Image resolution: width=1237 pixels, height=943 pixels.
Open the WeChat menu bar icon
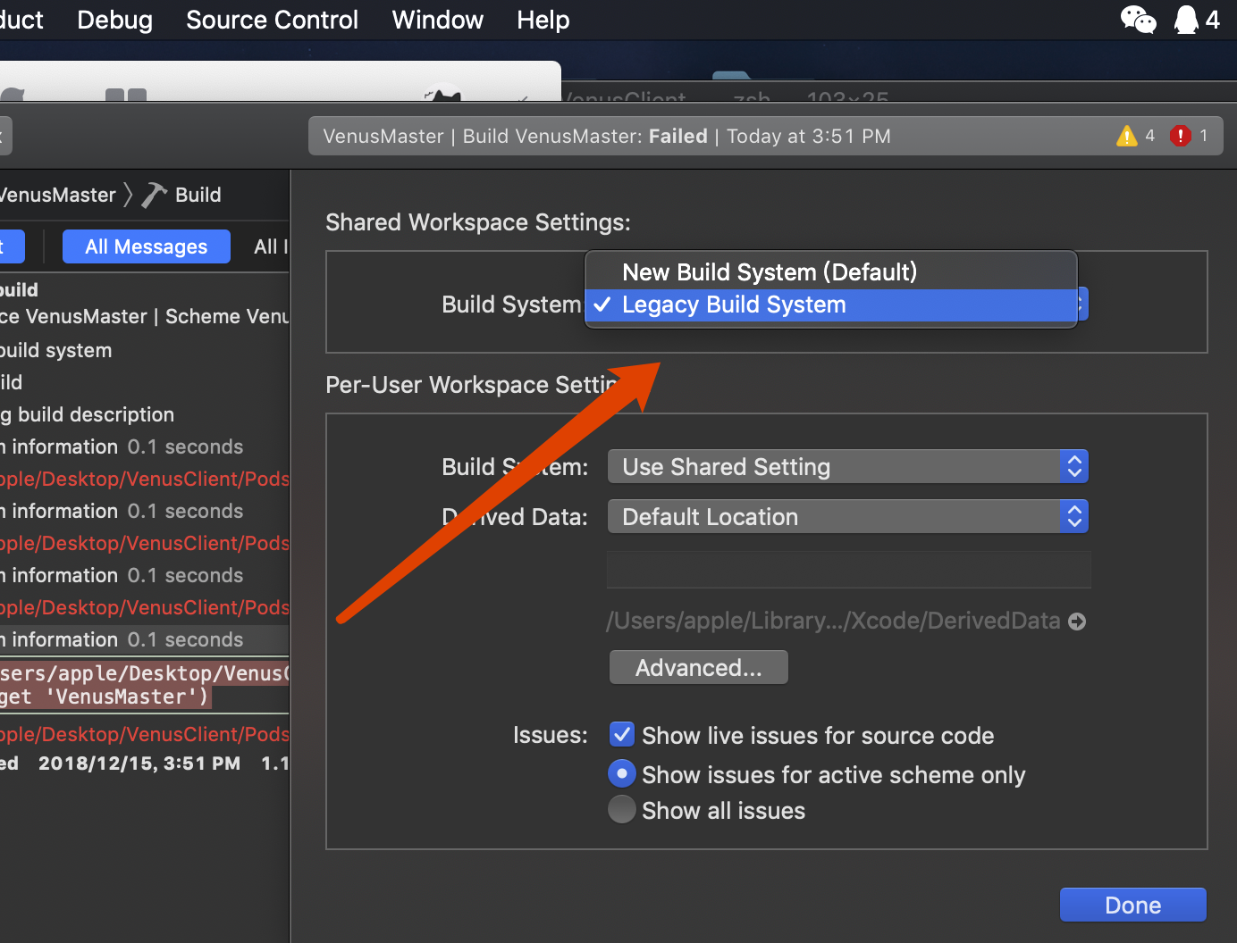(1138, 19)
